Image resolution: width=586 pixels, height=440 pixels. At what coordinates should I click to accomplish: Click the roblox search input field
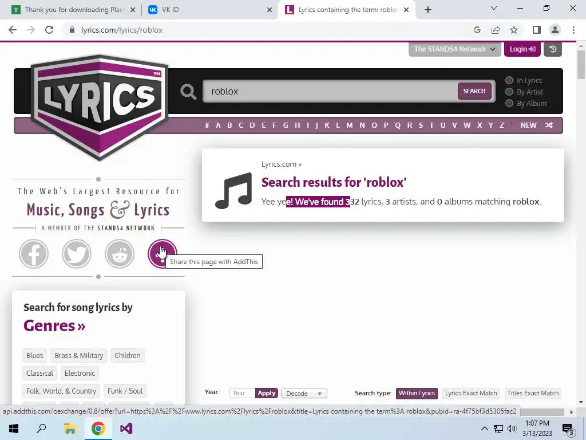point(330,91)
